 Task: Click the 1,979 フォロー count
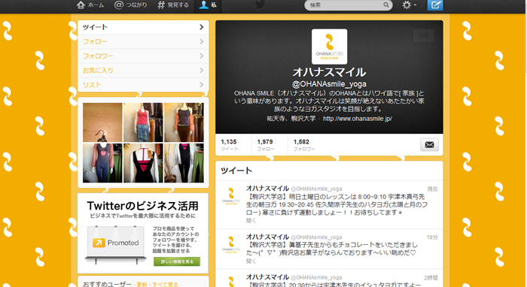click(266, 145)
